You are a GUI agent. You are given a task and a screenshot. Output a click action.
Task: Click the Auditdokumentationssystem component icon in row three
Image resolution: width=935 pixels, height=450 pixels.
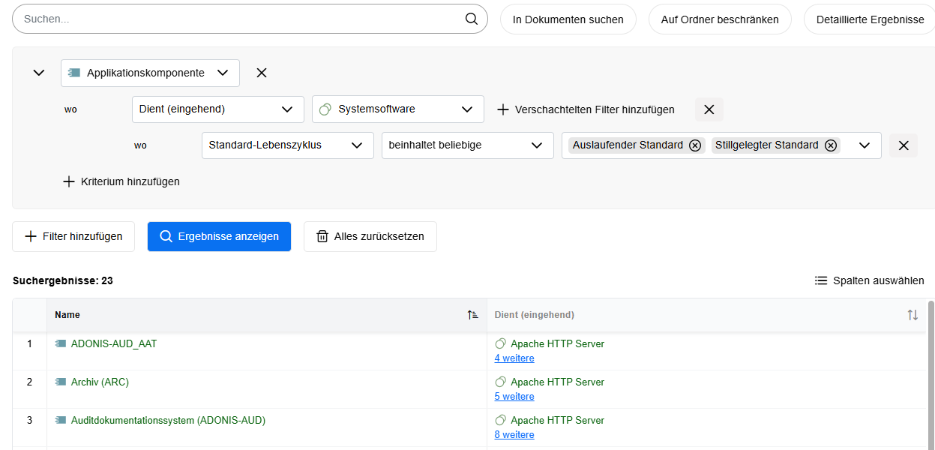click(60, 420)
